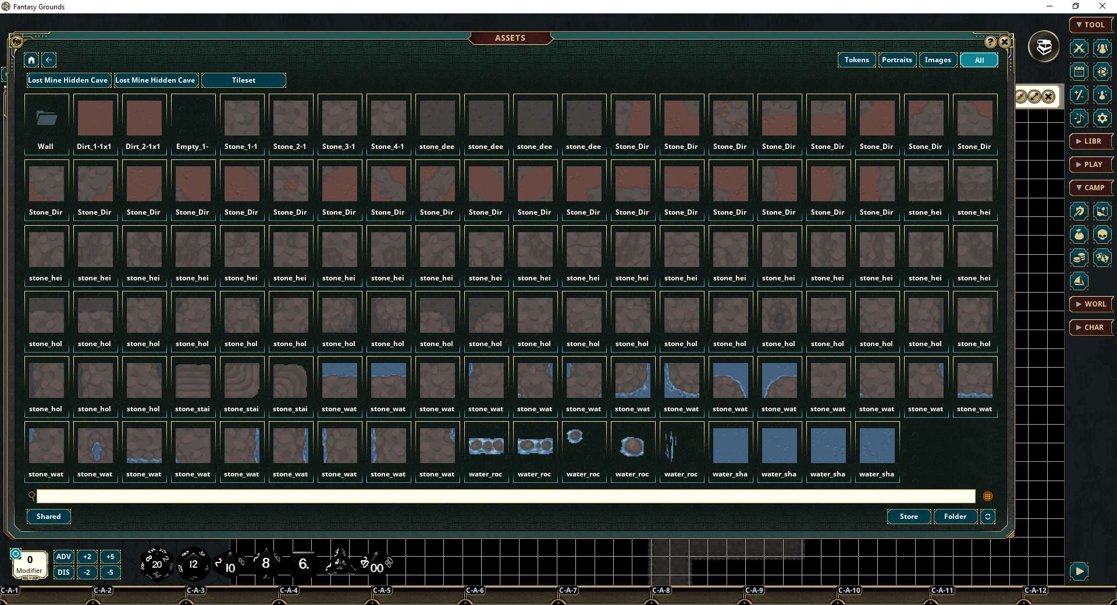Image resolution: width=1117 pixels, height=605 pixels.
Task: Click the inward-arrows button on the image toolbar
Action: [1021, 97]
